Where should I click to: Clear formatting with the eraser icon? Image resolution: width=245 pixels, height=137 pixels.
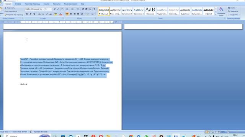point(62,9)
